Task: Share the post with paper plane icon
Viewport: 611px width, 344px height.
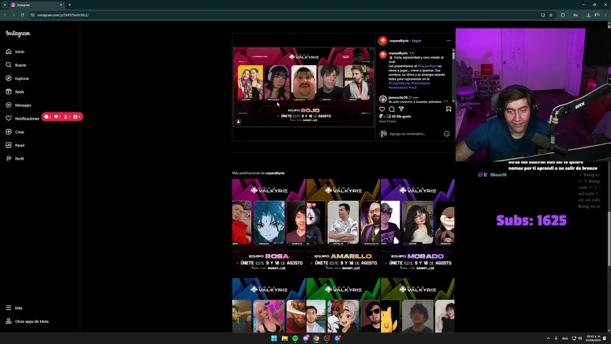Action: [x=401, y=109]
